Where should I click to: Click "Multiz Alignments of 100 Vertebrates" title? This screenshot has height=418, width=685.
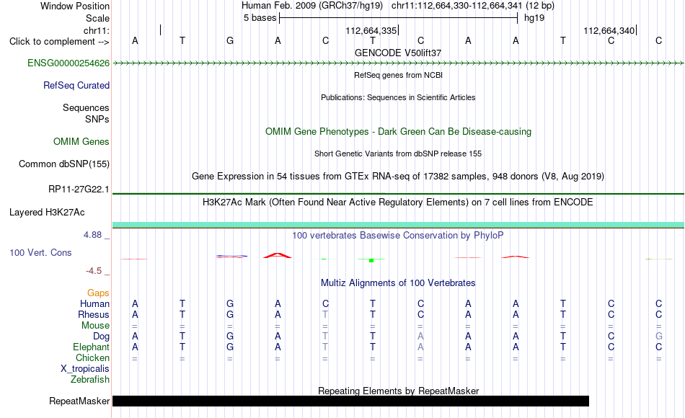(398, 283)
